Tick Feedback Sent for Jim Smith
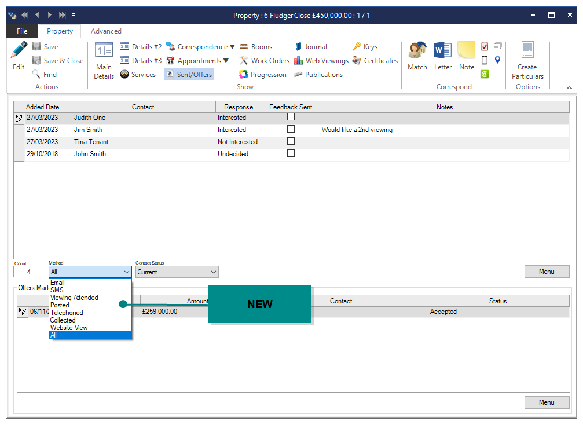 pos(291,129)
